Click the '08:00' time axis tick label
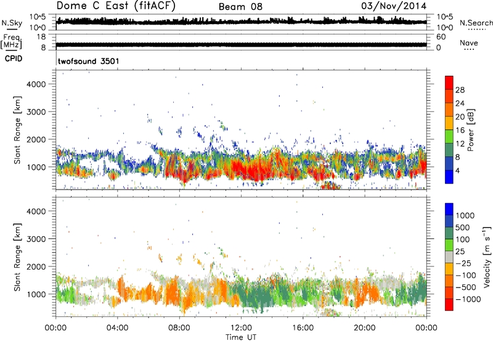This screenshot has height=341, width=493. coord(179,328)
